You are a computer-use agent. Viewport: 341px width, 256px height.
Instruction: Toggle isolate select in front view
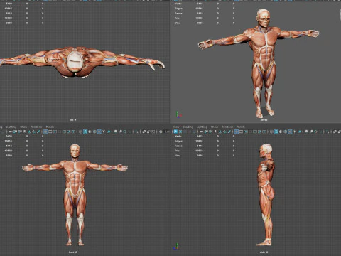137,132
